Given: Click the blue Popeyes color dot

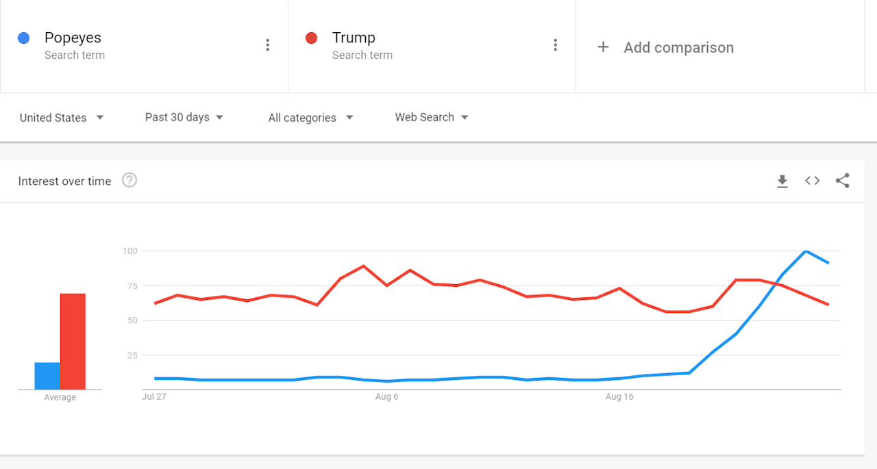Looking at the screenshot, I should pyautogui.click(x=23, y=38).
